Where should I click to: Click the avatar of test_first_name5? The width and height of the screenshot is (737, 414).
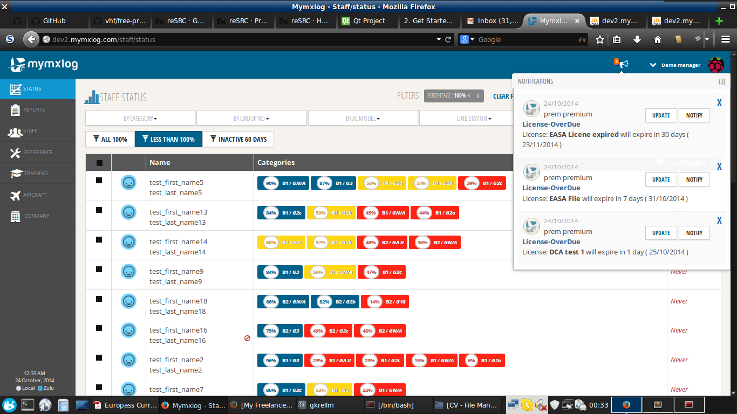(x=128, y=183)
